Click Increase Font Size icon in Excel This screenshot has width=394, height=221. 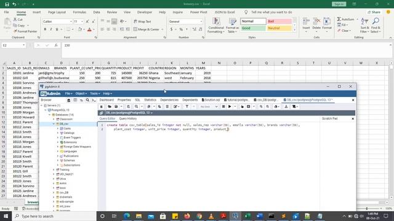point(87,21)
